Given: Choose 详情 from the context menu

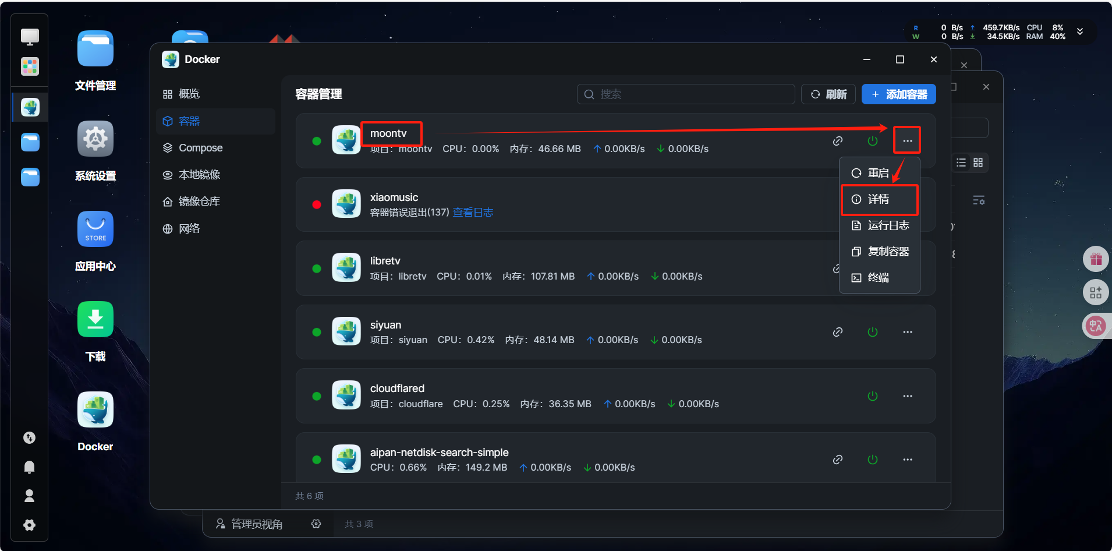Looking at the screenshot, I should [879, 199].
